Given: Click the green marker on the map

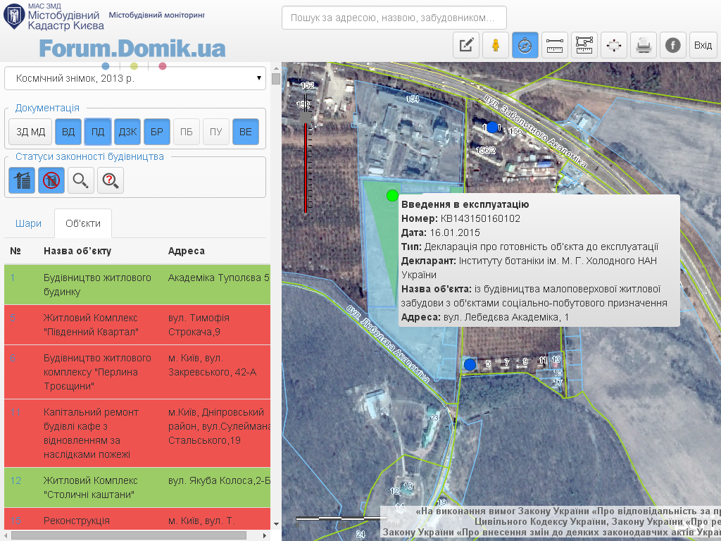Looking at the screenshot, I should click(392, 196).
